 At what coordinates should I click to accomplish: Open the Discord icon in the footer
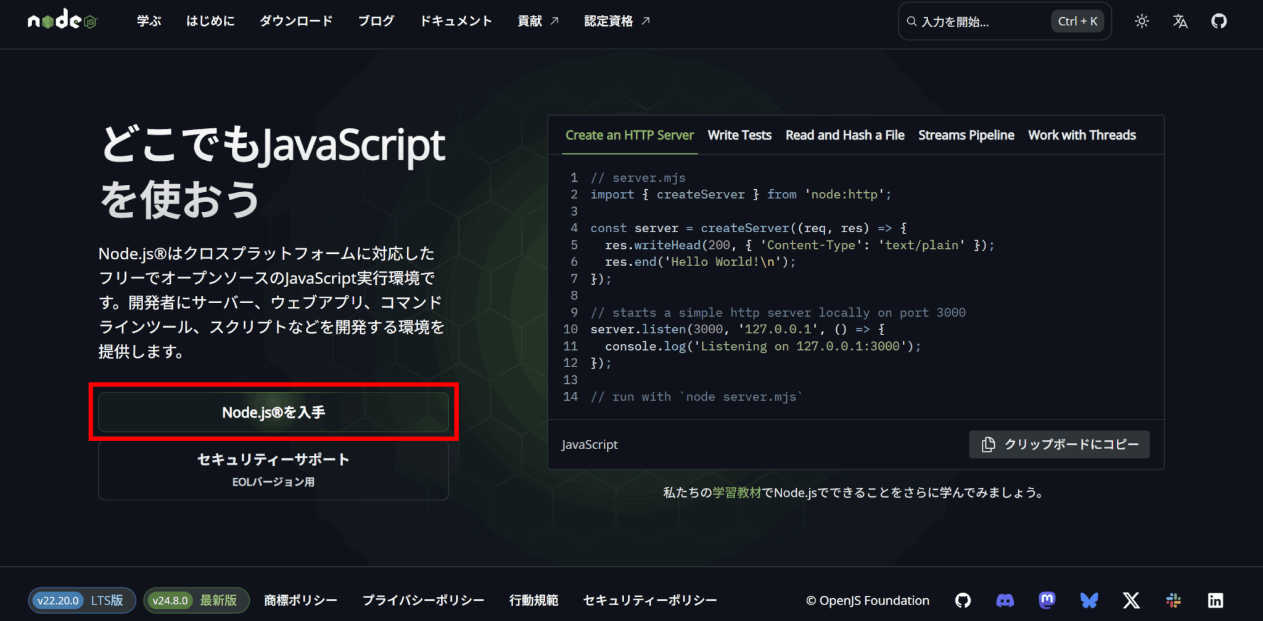pos(1005,600)
